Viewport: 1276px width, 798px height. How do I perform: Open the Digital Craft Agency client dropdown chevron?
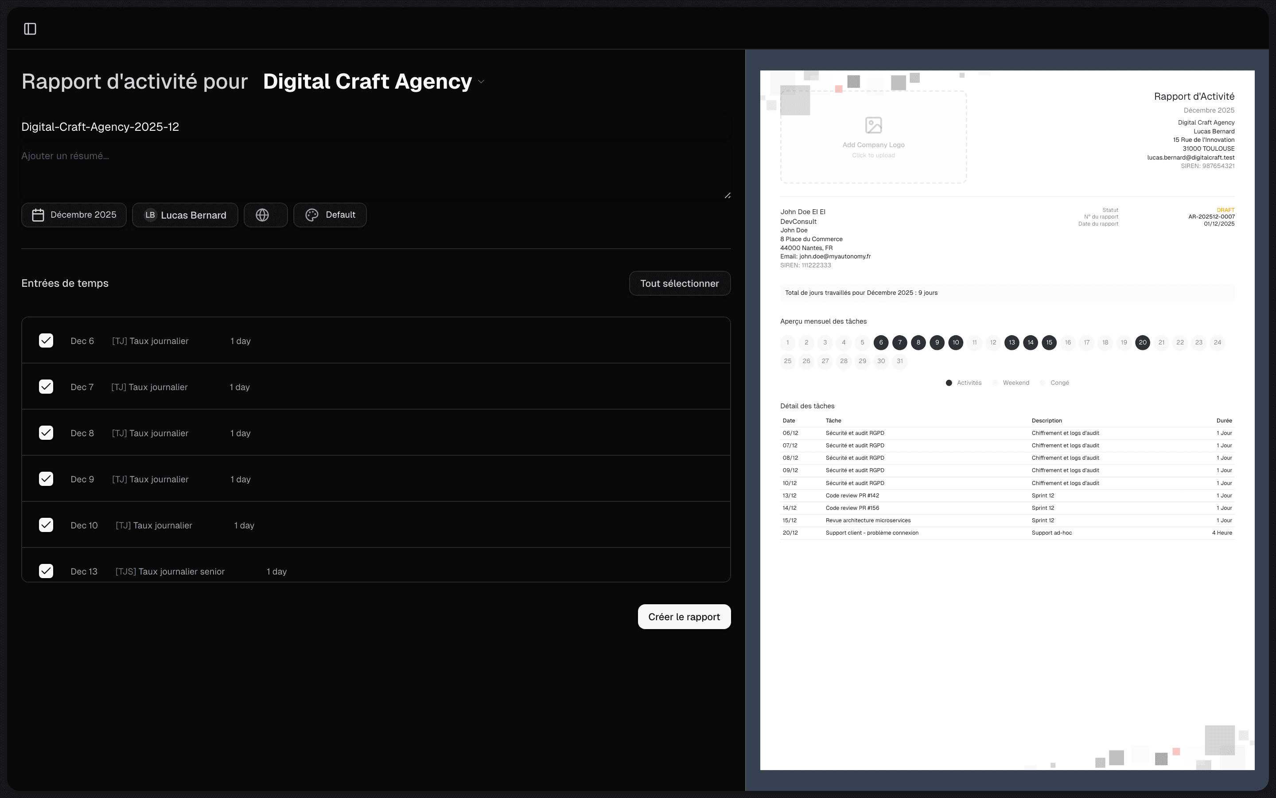[x=481, y=82]
